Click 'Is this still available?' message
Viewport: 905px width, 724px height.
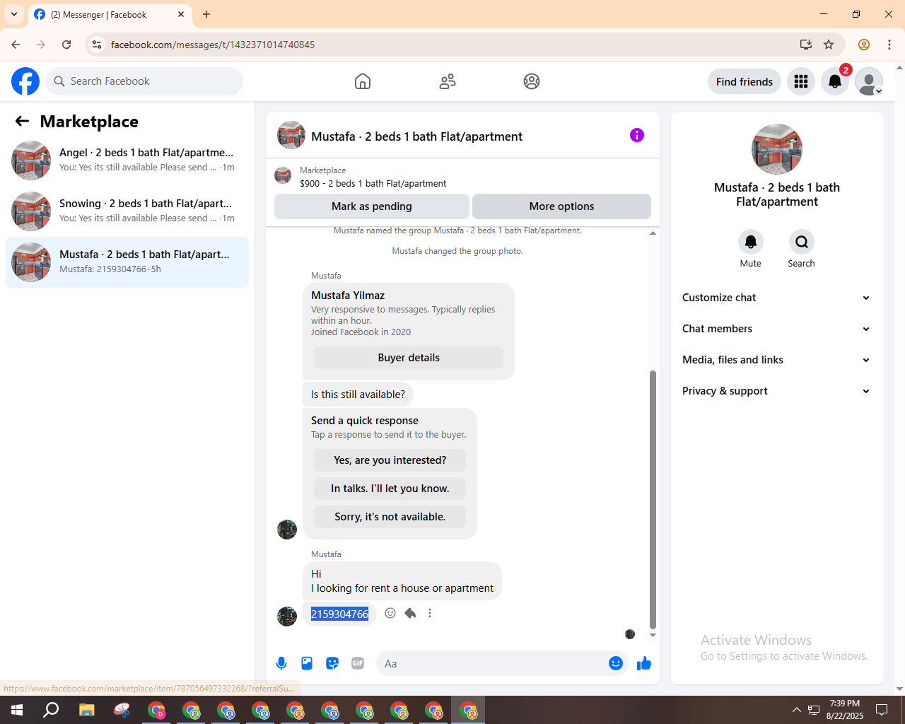(x=358, y=395)
